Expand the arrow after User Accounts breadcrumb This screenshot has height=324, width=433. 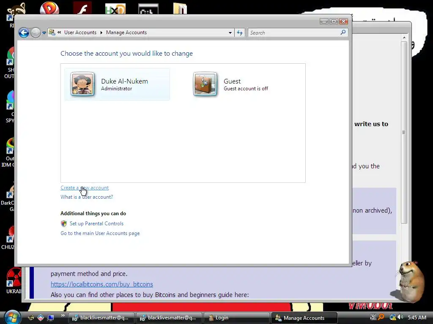(x=101, y=32)
